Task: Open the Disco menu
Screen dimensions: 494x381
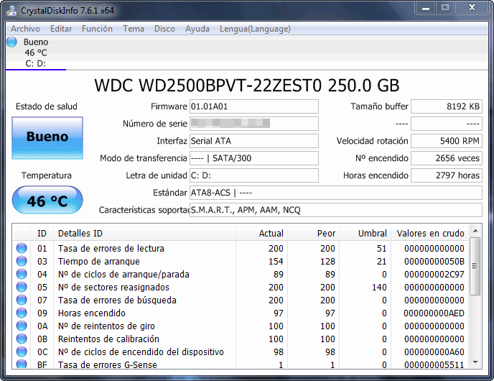Action: tap(164, 29)
